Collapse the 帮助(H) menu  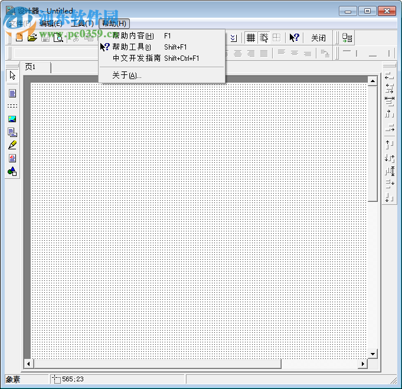(114, 24)
